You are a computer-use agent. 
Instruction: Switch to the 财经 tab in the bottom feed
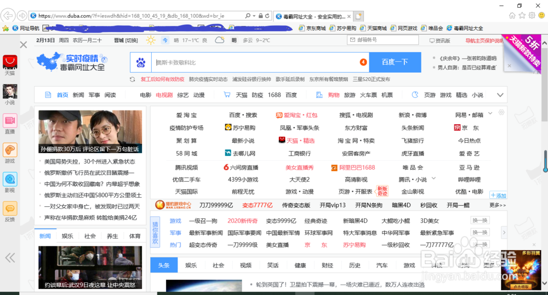pos(328,265)
